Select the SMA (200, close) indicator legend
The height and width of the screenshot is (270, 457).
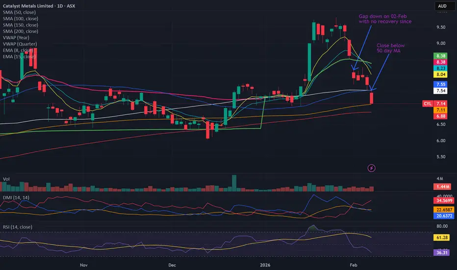pos(21,31)
